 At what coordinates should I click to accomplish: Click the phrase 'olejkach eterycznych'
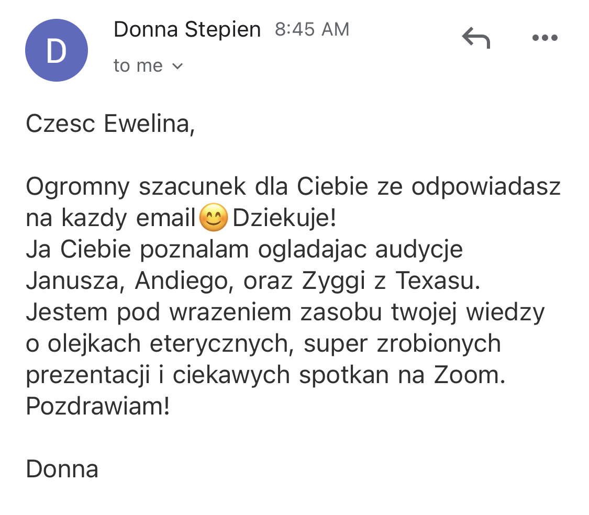pyautogui.click(x=168, y=344)
